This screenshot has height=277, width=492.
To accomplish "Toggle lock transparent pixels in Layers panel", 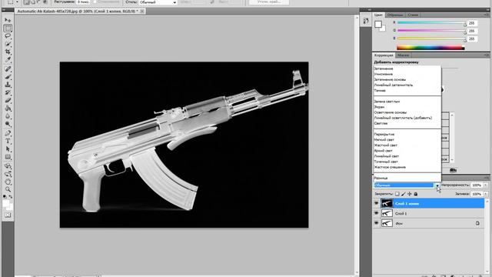I will click(397, 194).
